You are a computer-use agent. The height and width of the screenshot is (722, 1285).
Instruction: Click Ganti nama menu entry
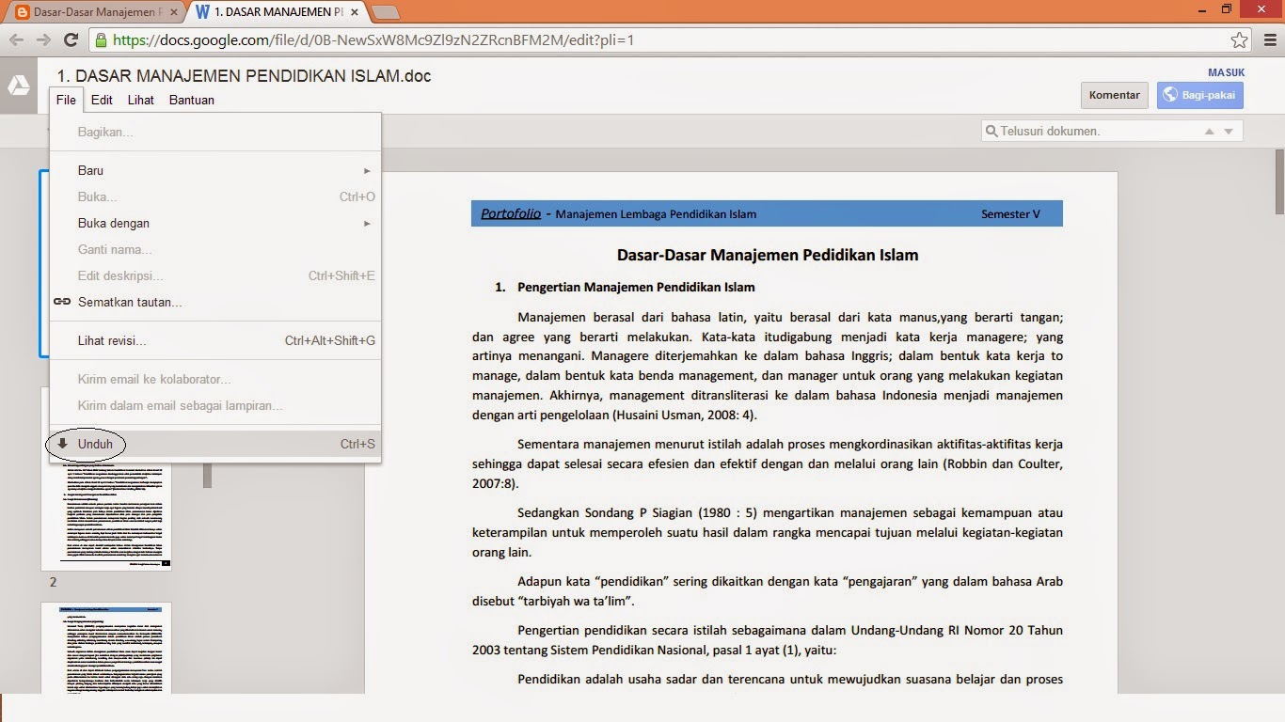215,249
